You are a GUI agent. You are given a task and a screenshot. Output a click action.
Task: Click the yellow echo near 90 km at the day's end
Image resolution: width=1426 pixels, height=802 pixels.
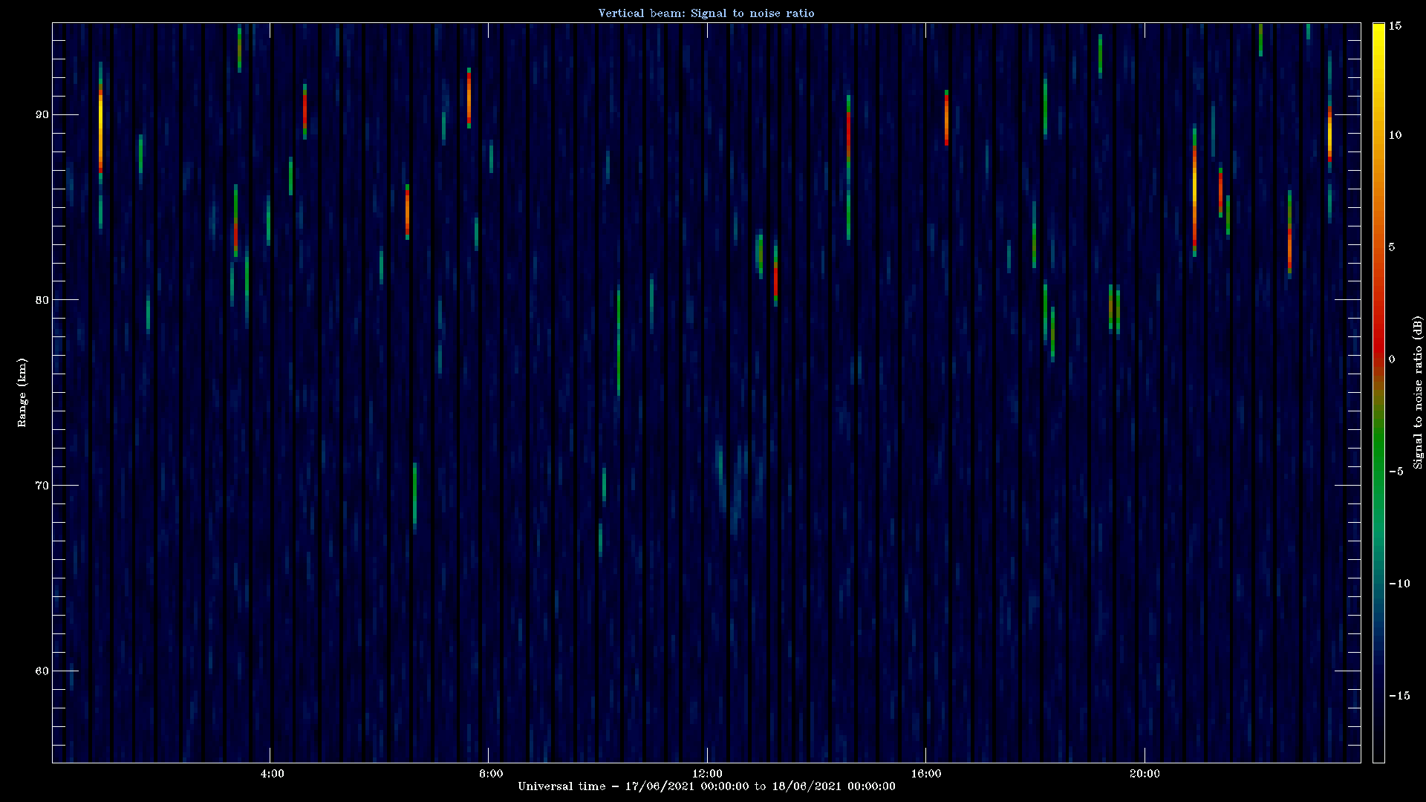coord(1329,134)
